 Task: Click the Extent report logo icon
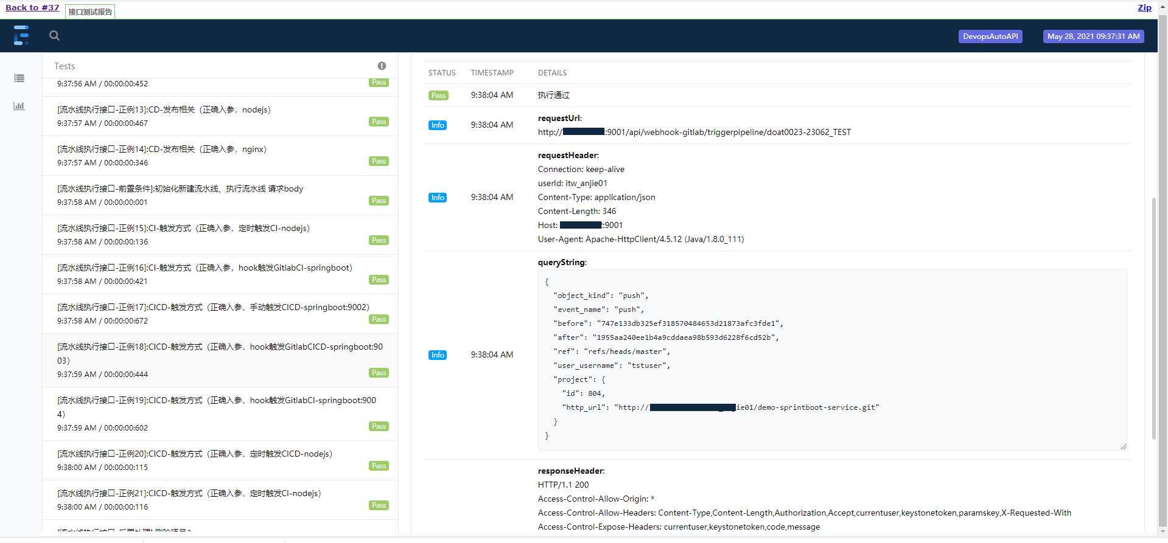pyautogui.click(x=21, y=35)
